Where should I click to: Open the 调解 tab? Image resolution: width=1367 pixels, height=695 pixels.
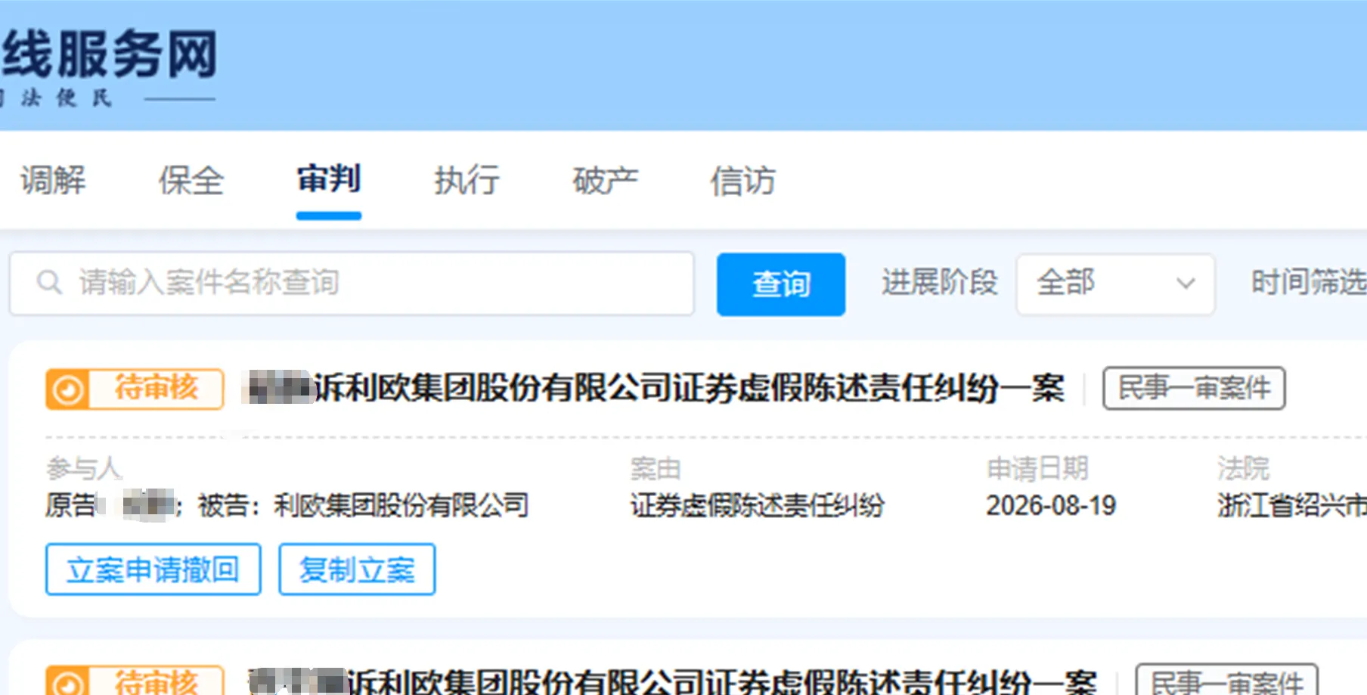coord(53,181)
